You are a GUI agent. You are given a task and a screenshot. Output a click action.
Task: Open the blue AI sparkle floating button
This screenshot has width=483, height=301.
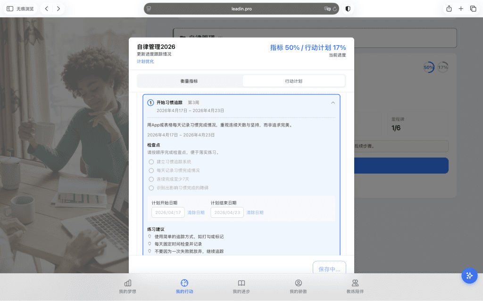(x=469, y=276)
